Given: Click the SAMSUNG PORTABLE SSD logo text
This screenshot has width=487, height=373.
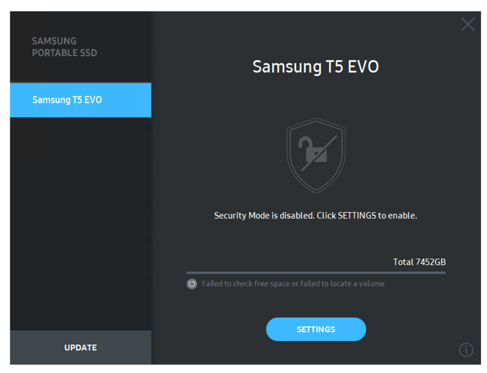Looking at the screenshot, I should (64, 47).
